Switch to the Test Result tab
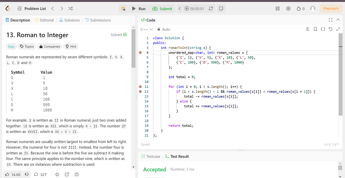The width and height of the screenshot is (345, 178). 177,156
